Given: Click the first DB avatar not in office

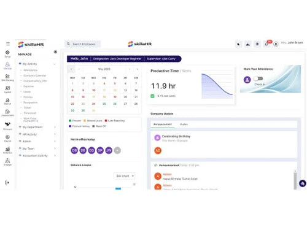Looking at the screenshot, I should coord(74,150).
